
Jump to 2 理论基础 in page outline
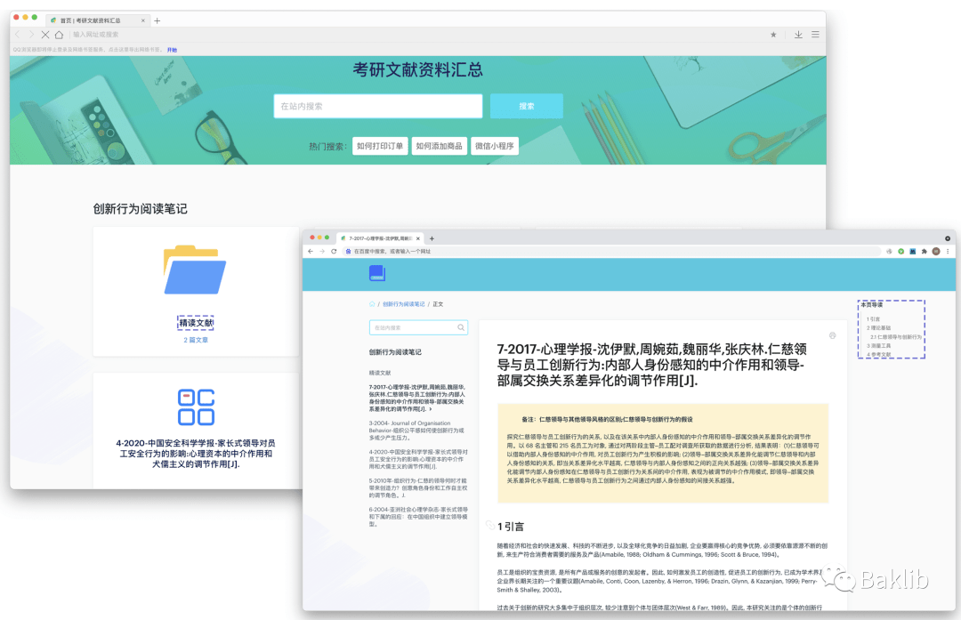pyautogui.click(x=879, y=327)
